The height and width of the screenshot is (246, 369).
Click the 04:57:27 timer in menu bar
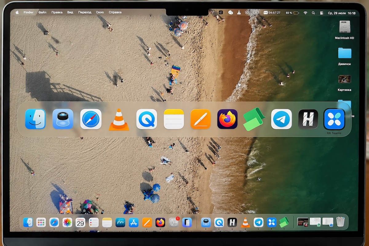click(272, 13)
